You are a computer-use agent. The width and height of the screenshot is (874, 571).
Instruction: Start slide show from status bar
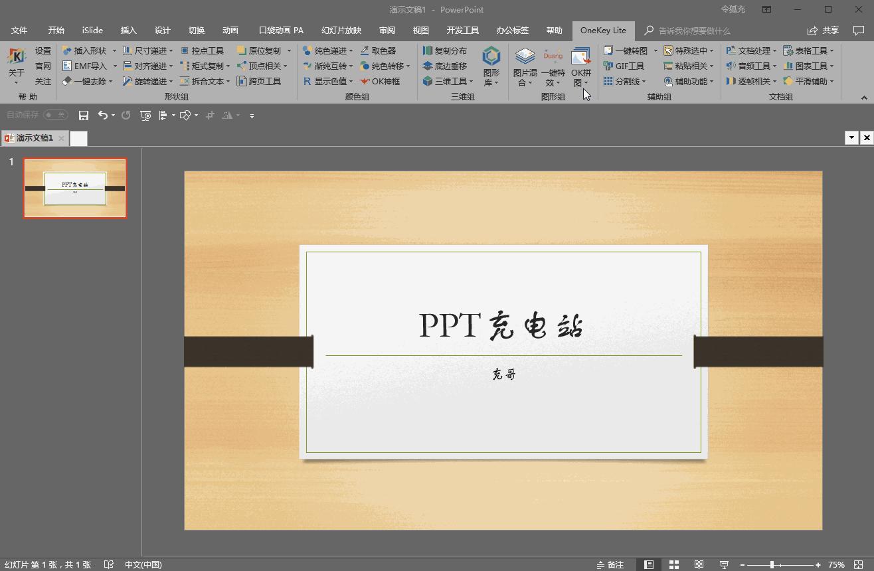[x=724, y=564]
